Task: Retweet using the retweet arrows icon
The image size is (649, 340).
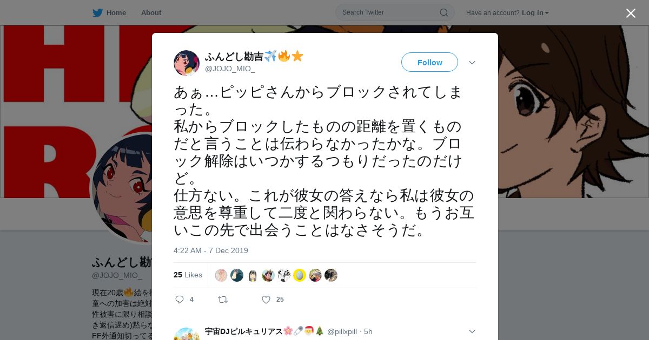Action: pos(222,300)
